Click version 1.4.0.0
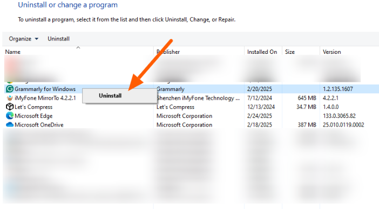The height and width of the screenshot is (209, 379). [330, 107]
